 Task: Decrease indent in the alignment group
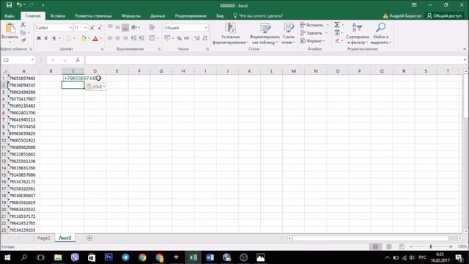tap(133, 38)
